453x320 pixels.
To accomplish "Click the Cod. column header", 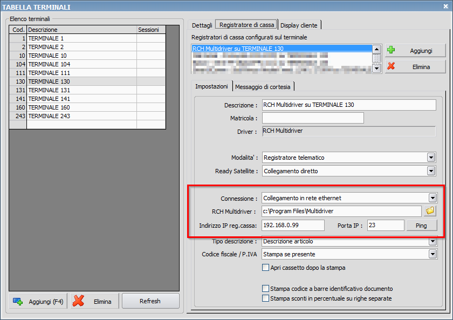I will tap(18, 30).
